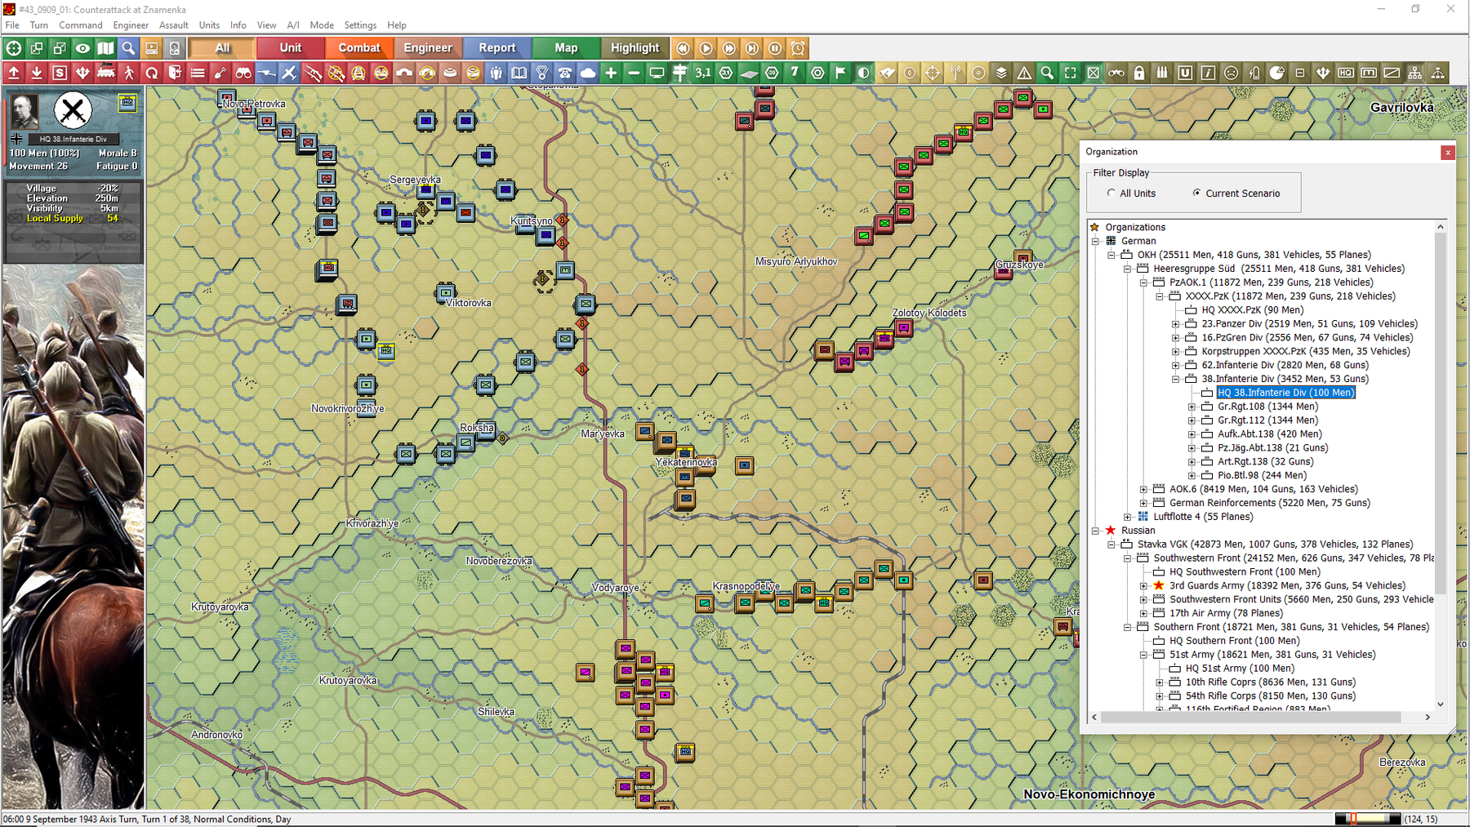Open the Assault menu
Image resolution: width=1470 pixels, height=827 pixels.
[x=173, y=25]
